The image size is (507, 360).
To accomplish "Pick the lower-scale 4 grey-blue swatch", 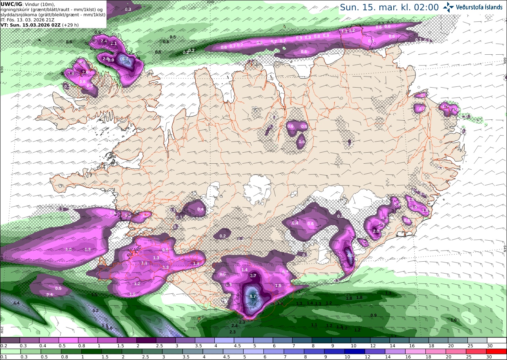I will [x=213, y=351].
